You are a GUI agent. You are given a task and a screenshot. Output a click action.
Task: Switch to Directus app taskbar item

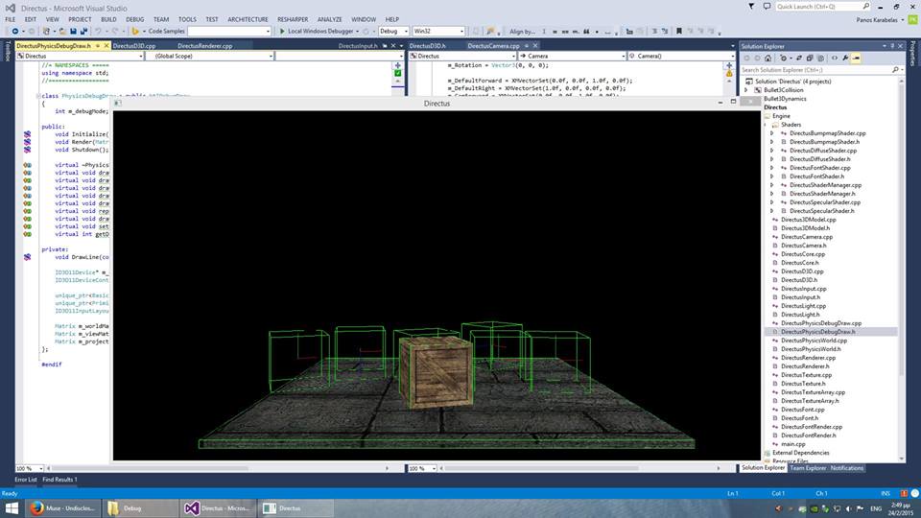point(295,508)
